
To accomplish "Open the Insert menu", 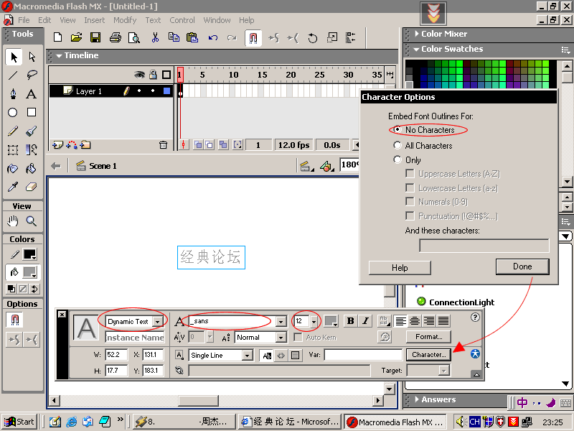I will coord(94,20).
